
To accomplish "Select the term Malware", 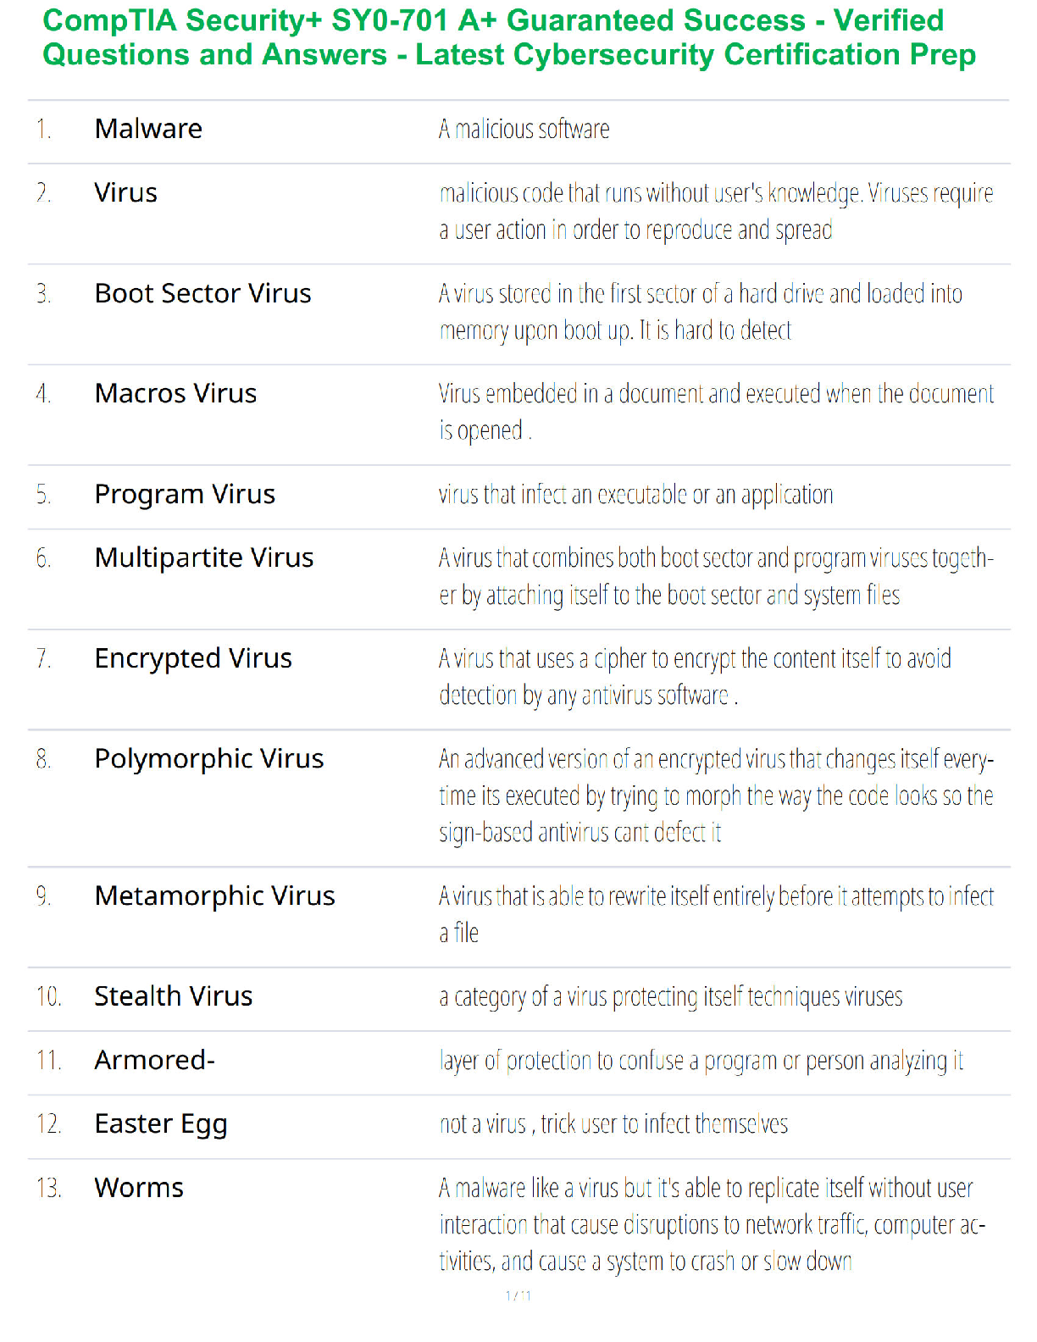I will pyautogui.click(x=148, y=129).
